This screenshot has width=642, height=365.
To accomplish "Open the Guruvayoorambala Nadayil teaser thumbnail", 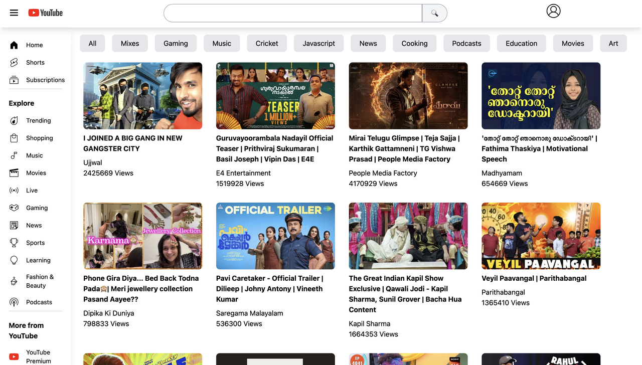I will 275,96.
